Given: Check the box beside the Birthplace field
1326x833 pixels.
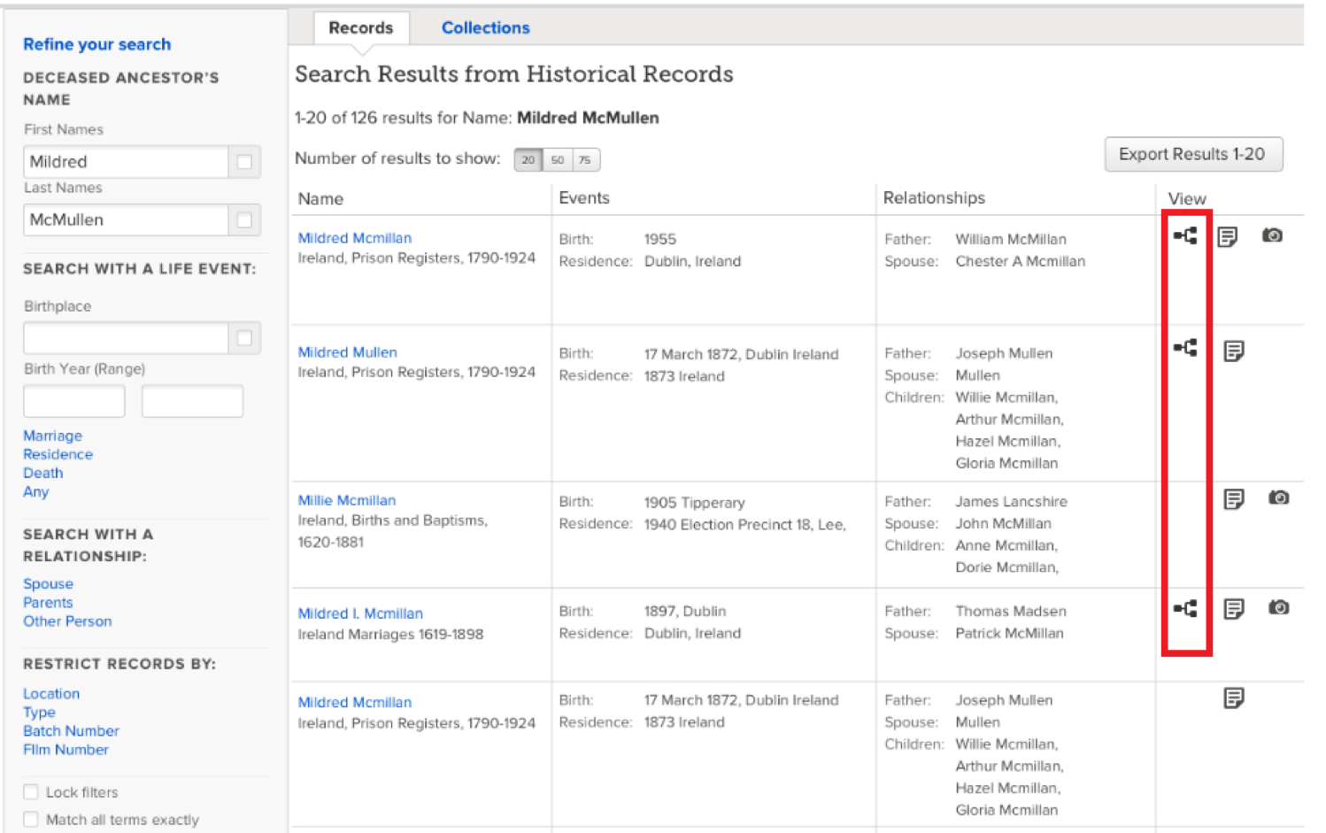Looking at the screenshot, I should pyautogui.click(x=245, y=337).
